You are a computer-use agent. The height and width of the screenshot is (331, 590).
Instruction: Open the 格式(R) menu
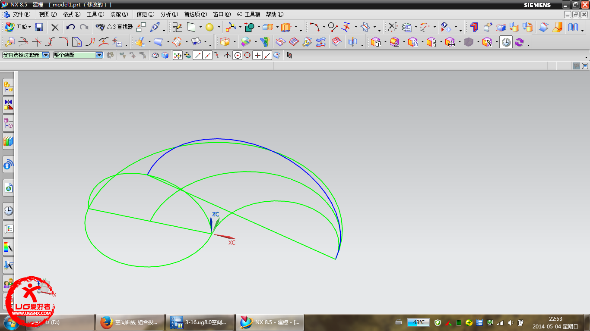click(72, 14)
